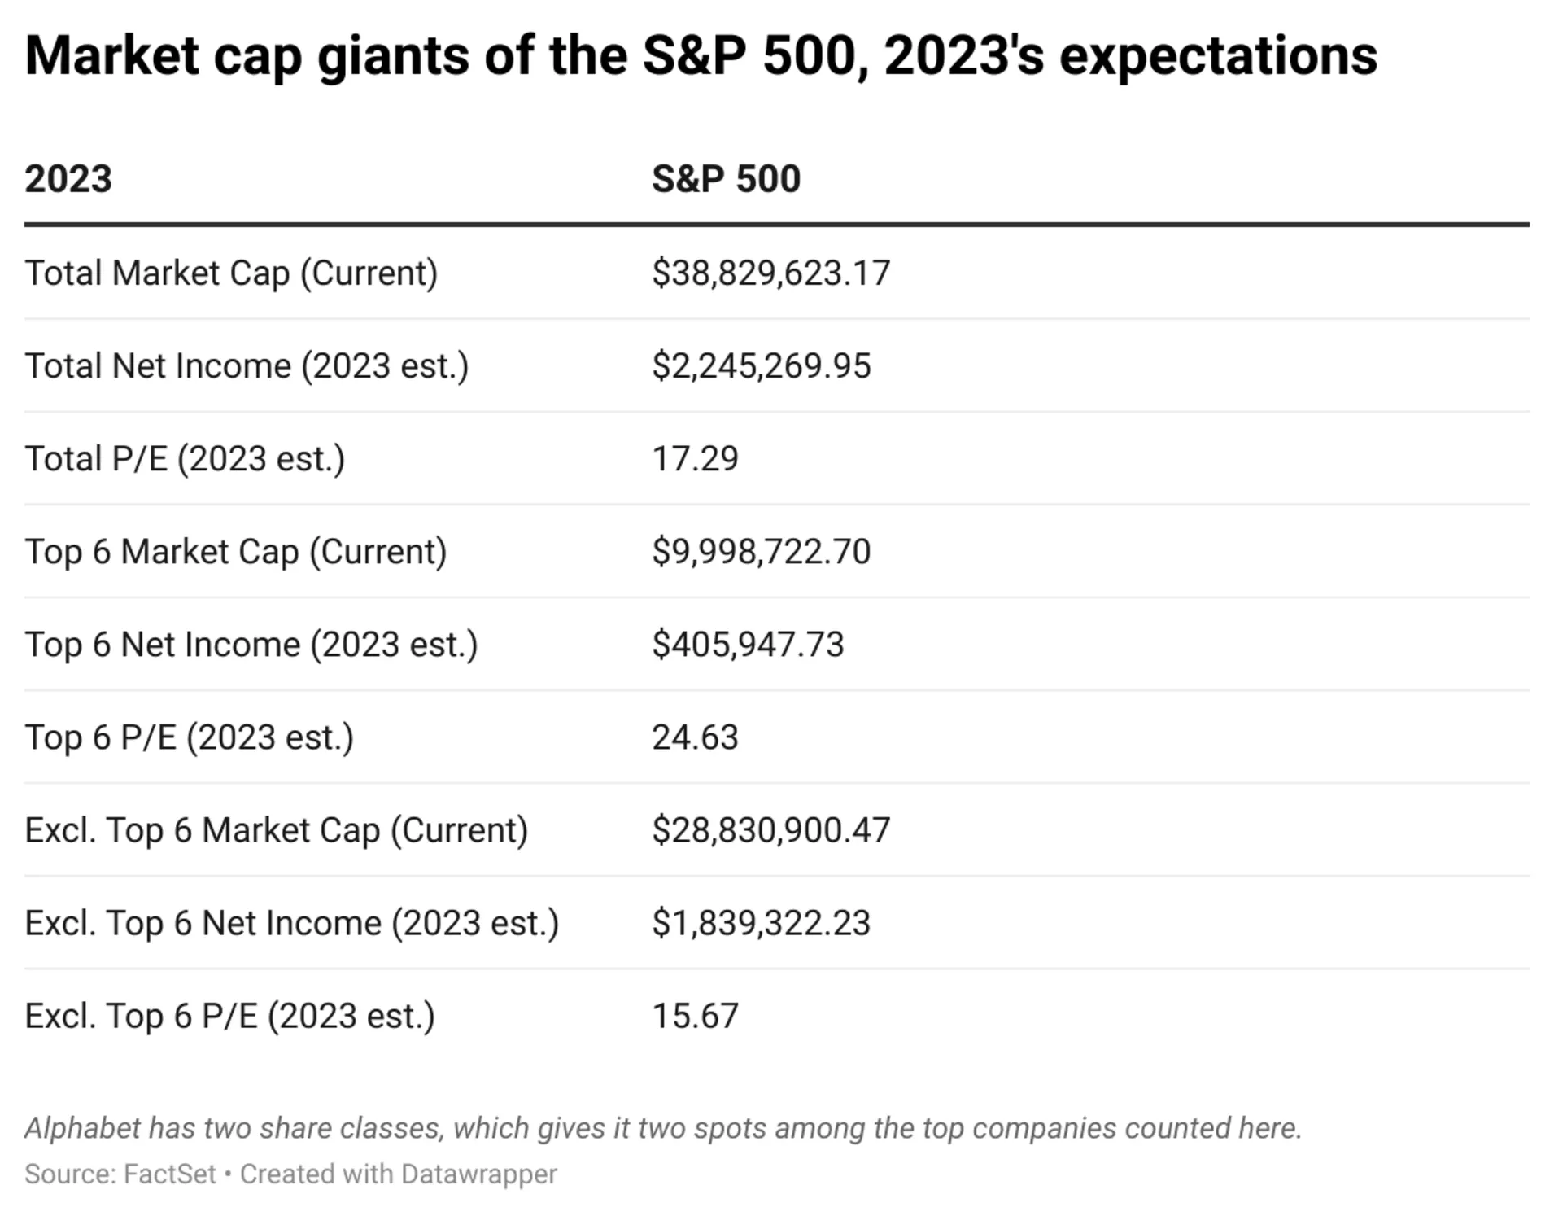Click the $28,830,900.47 value
Image resolution: width=1554 pixels, height=1216 pixels.
pyautogui.click(x=770, y=830)
